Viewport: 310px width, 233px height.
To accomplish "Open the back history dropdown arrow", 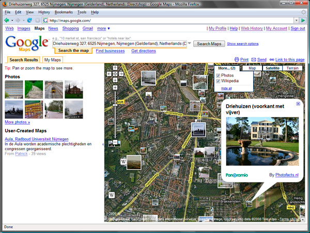I will pyautogui.click(x=12, y=20).
